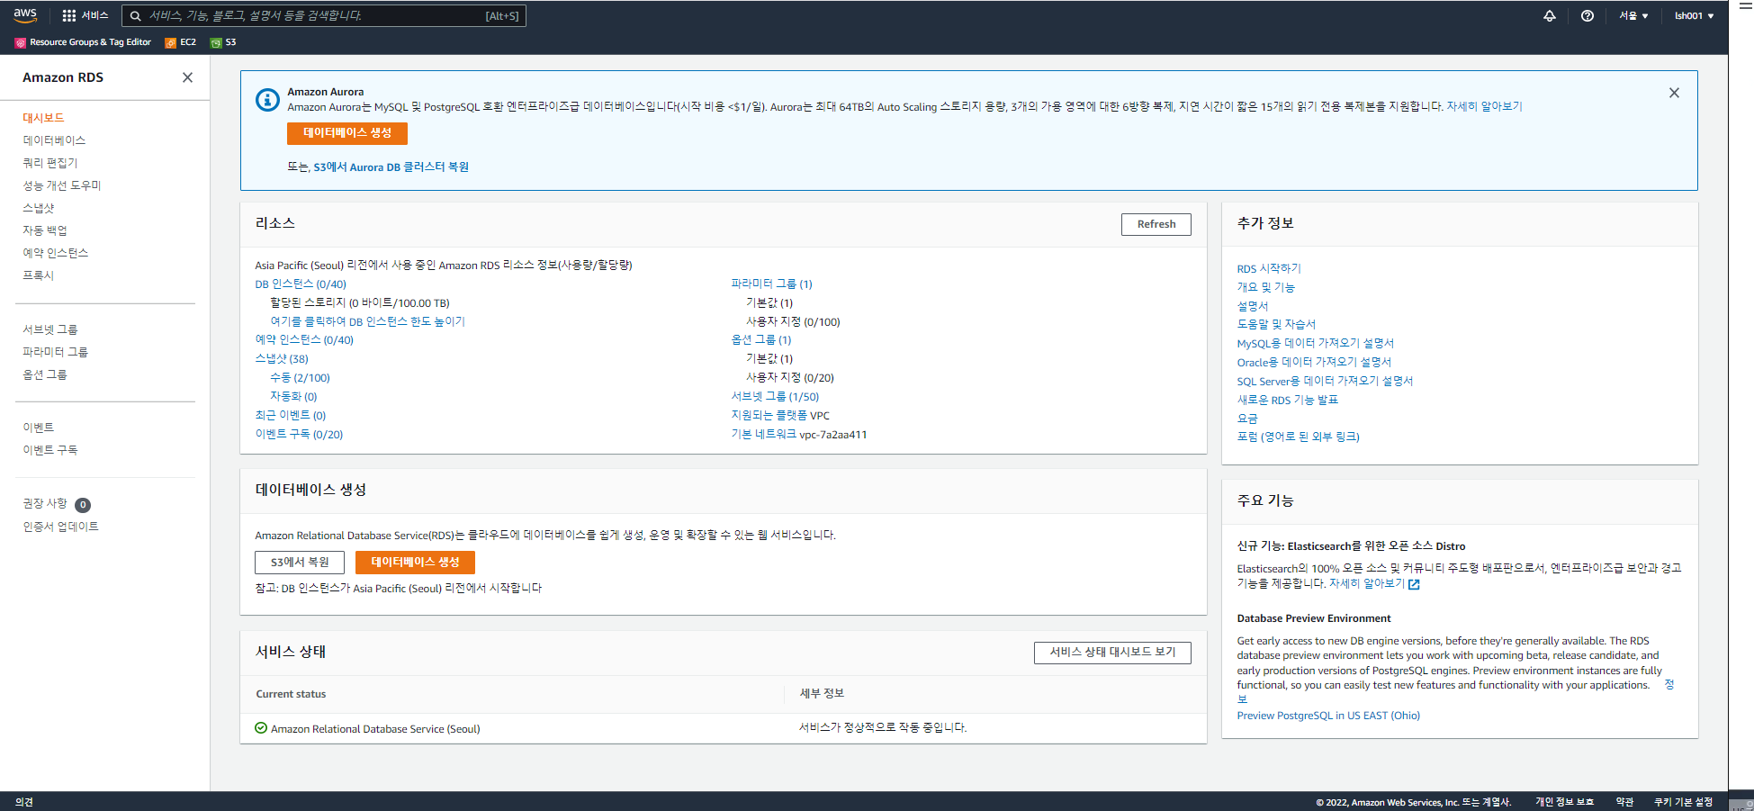Image resolution: width=1754 pixels, height=811 pixels.
Task: Click link to raise DB instance limit
Action: click(367, 321)
